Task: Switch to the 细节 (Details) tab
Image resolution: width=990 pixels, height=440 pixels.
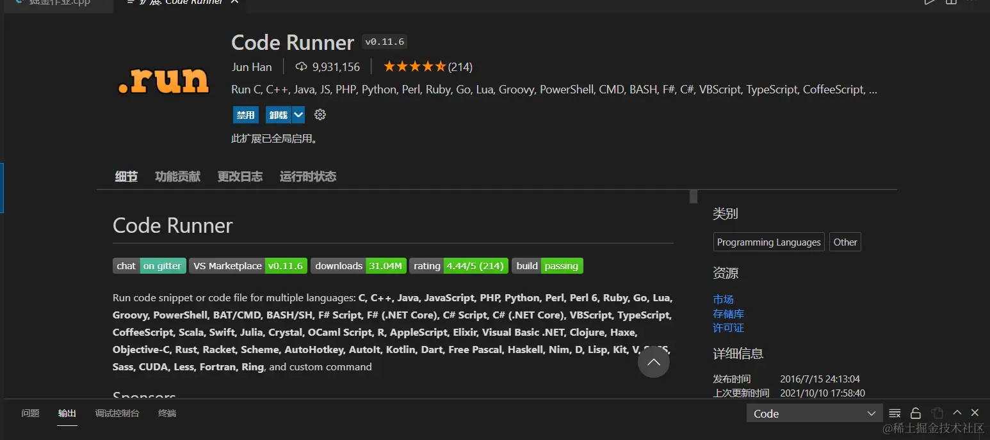Action: 126,177
